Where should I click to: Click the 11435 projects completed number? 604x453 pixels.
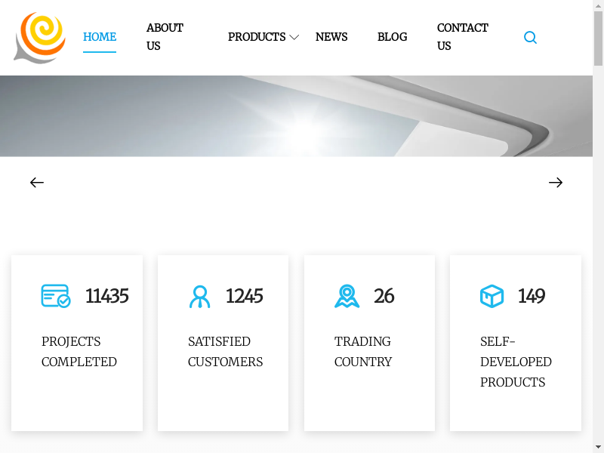(x=106, y=296)
